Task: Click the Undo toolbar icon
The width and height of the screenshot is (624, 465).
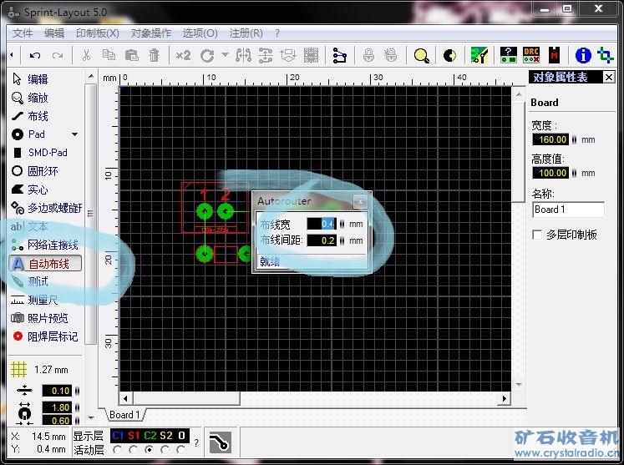Action: click(35, 56)
